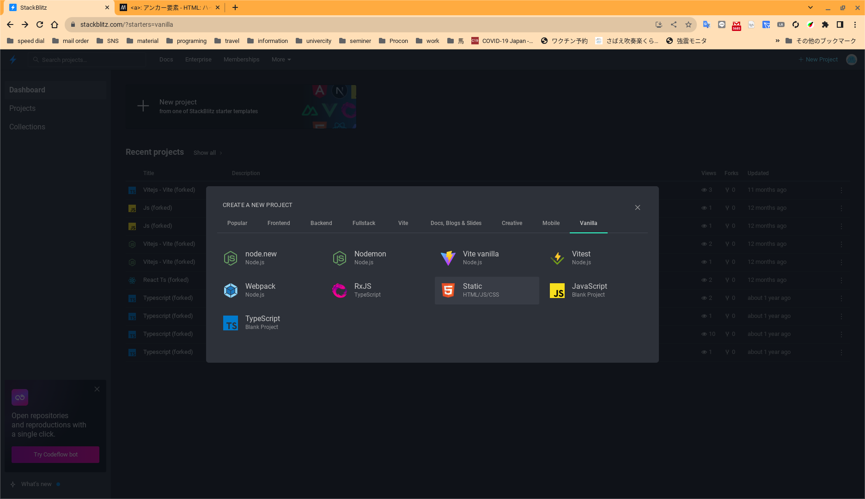Image resolution: width=865 pixels, height=499 pixels.
Task: Click the StackBlitz lightning logo
Action: (x=13, y=60)
